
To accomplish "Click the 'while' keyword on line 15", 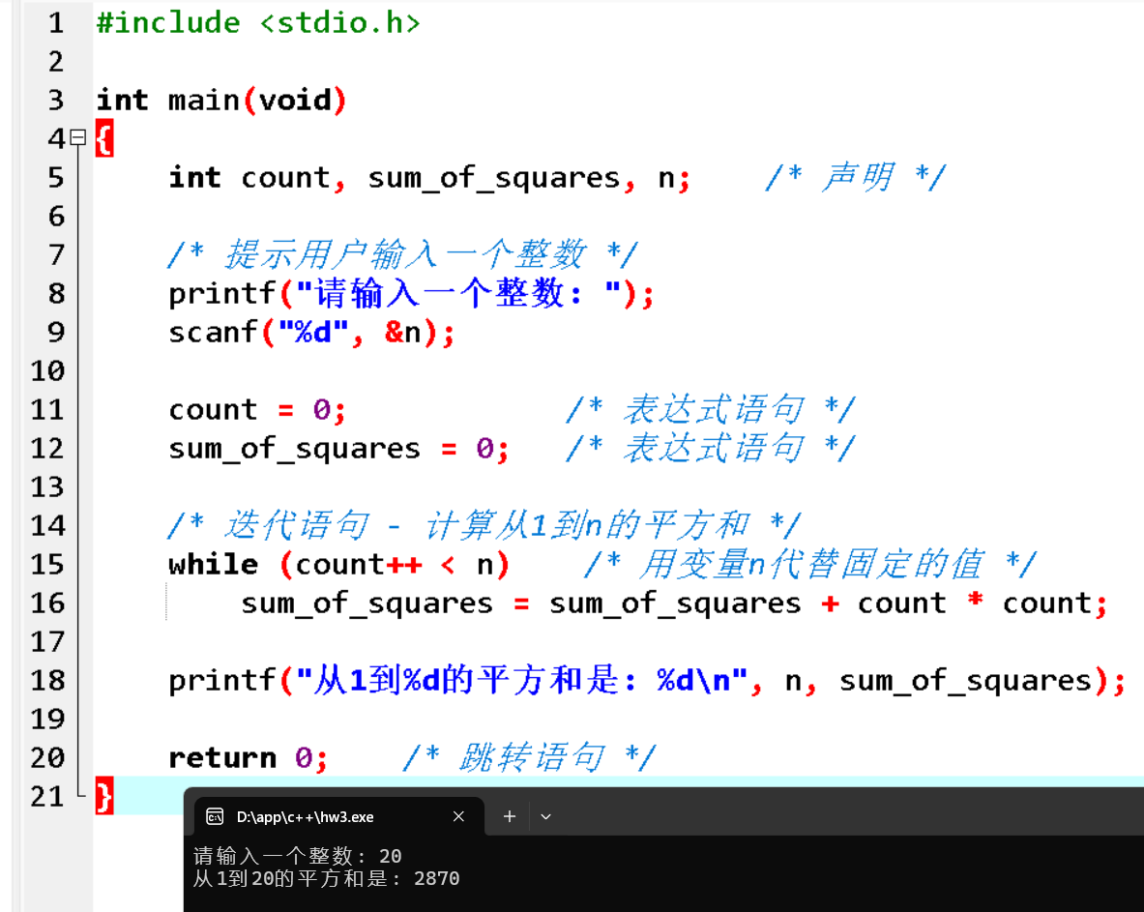I will coord(213,565).
